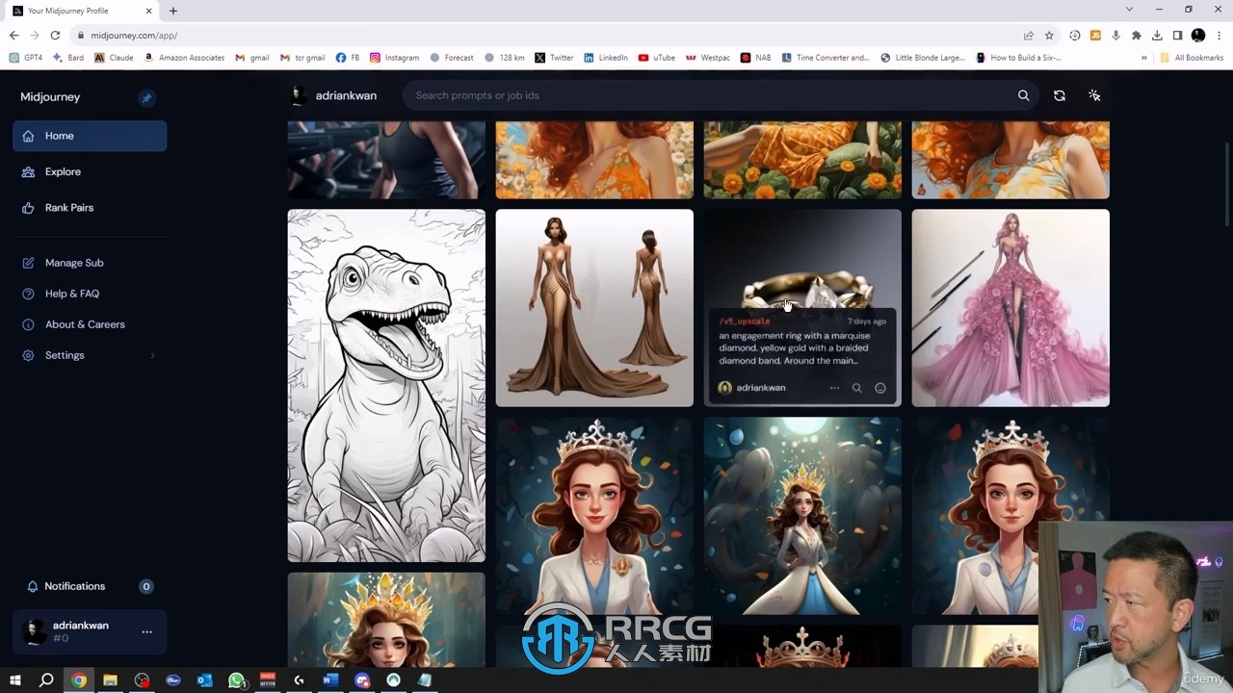Click the adriankwan username on the ring card
1233x693 pixels.
click(761, 388)
